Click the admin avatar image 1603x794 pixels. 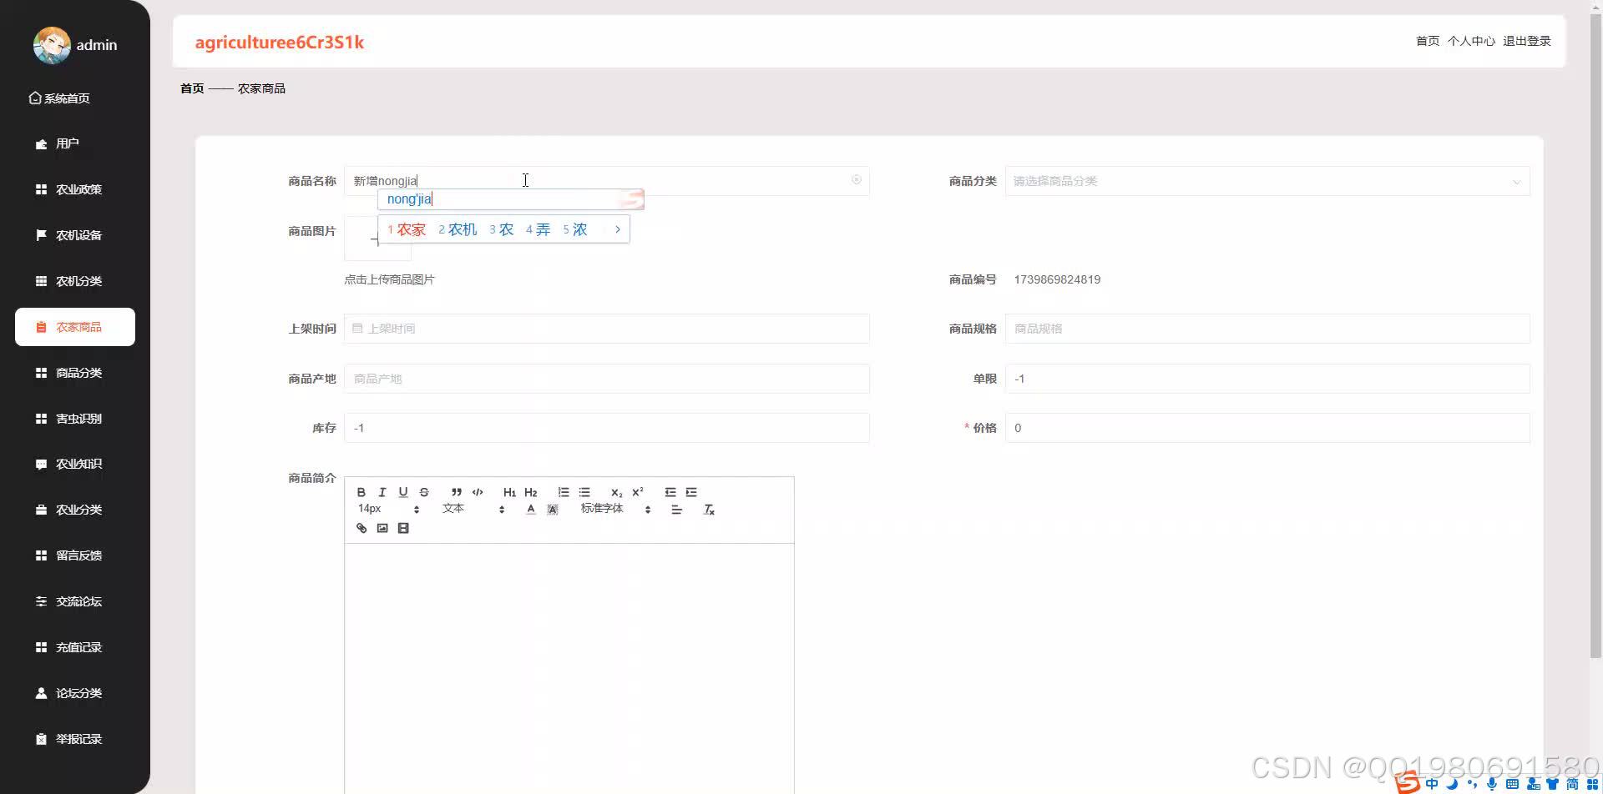click(x=52, y=45)
